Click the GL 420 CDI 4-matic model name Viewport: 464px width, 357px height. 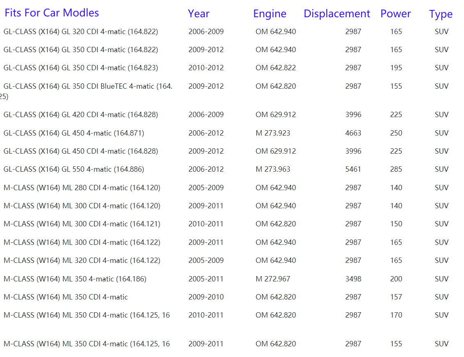(x=81, y=115)
